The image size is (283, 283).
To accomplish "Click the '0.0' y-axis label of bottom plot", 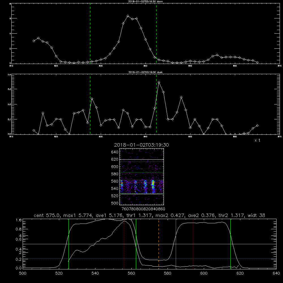I will 19,268.
